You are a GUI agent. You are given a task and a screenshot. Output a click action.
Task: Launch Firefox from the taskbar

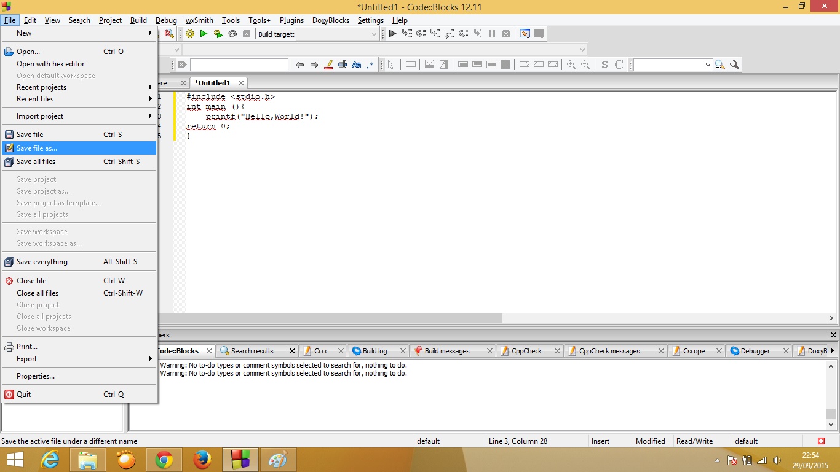pos(202,460)
